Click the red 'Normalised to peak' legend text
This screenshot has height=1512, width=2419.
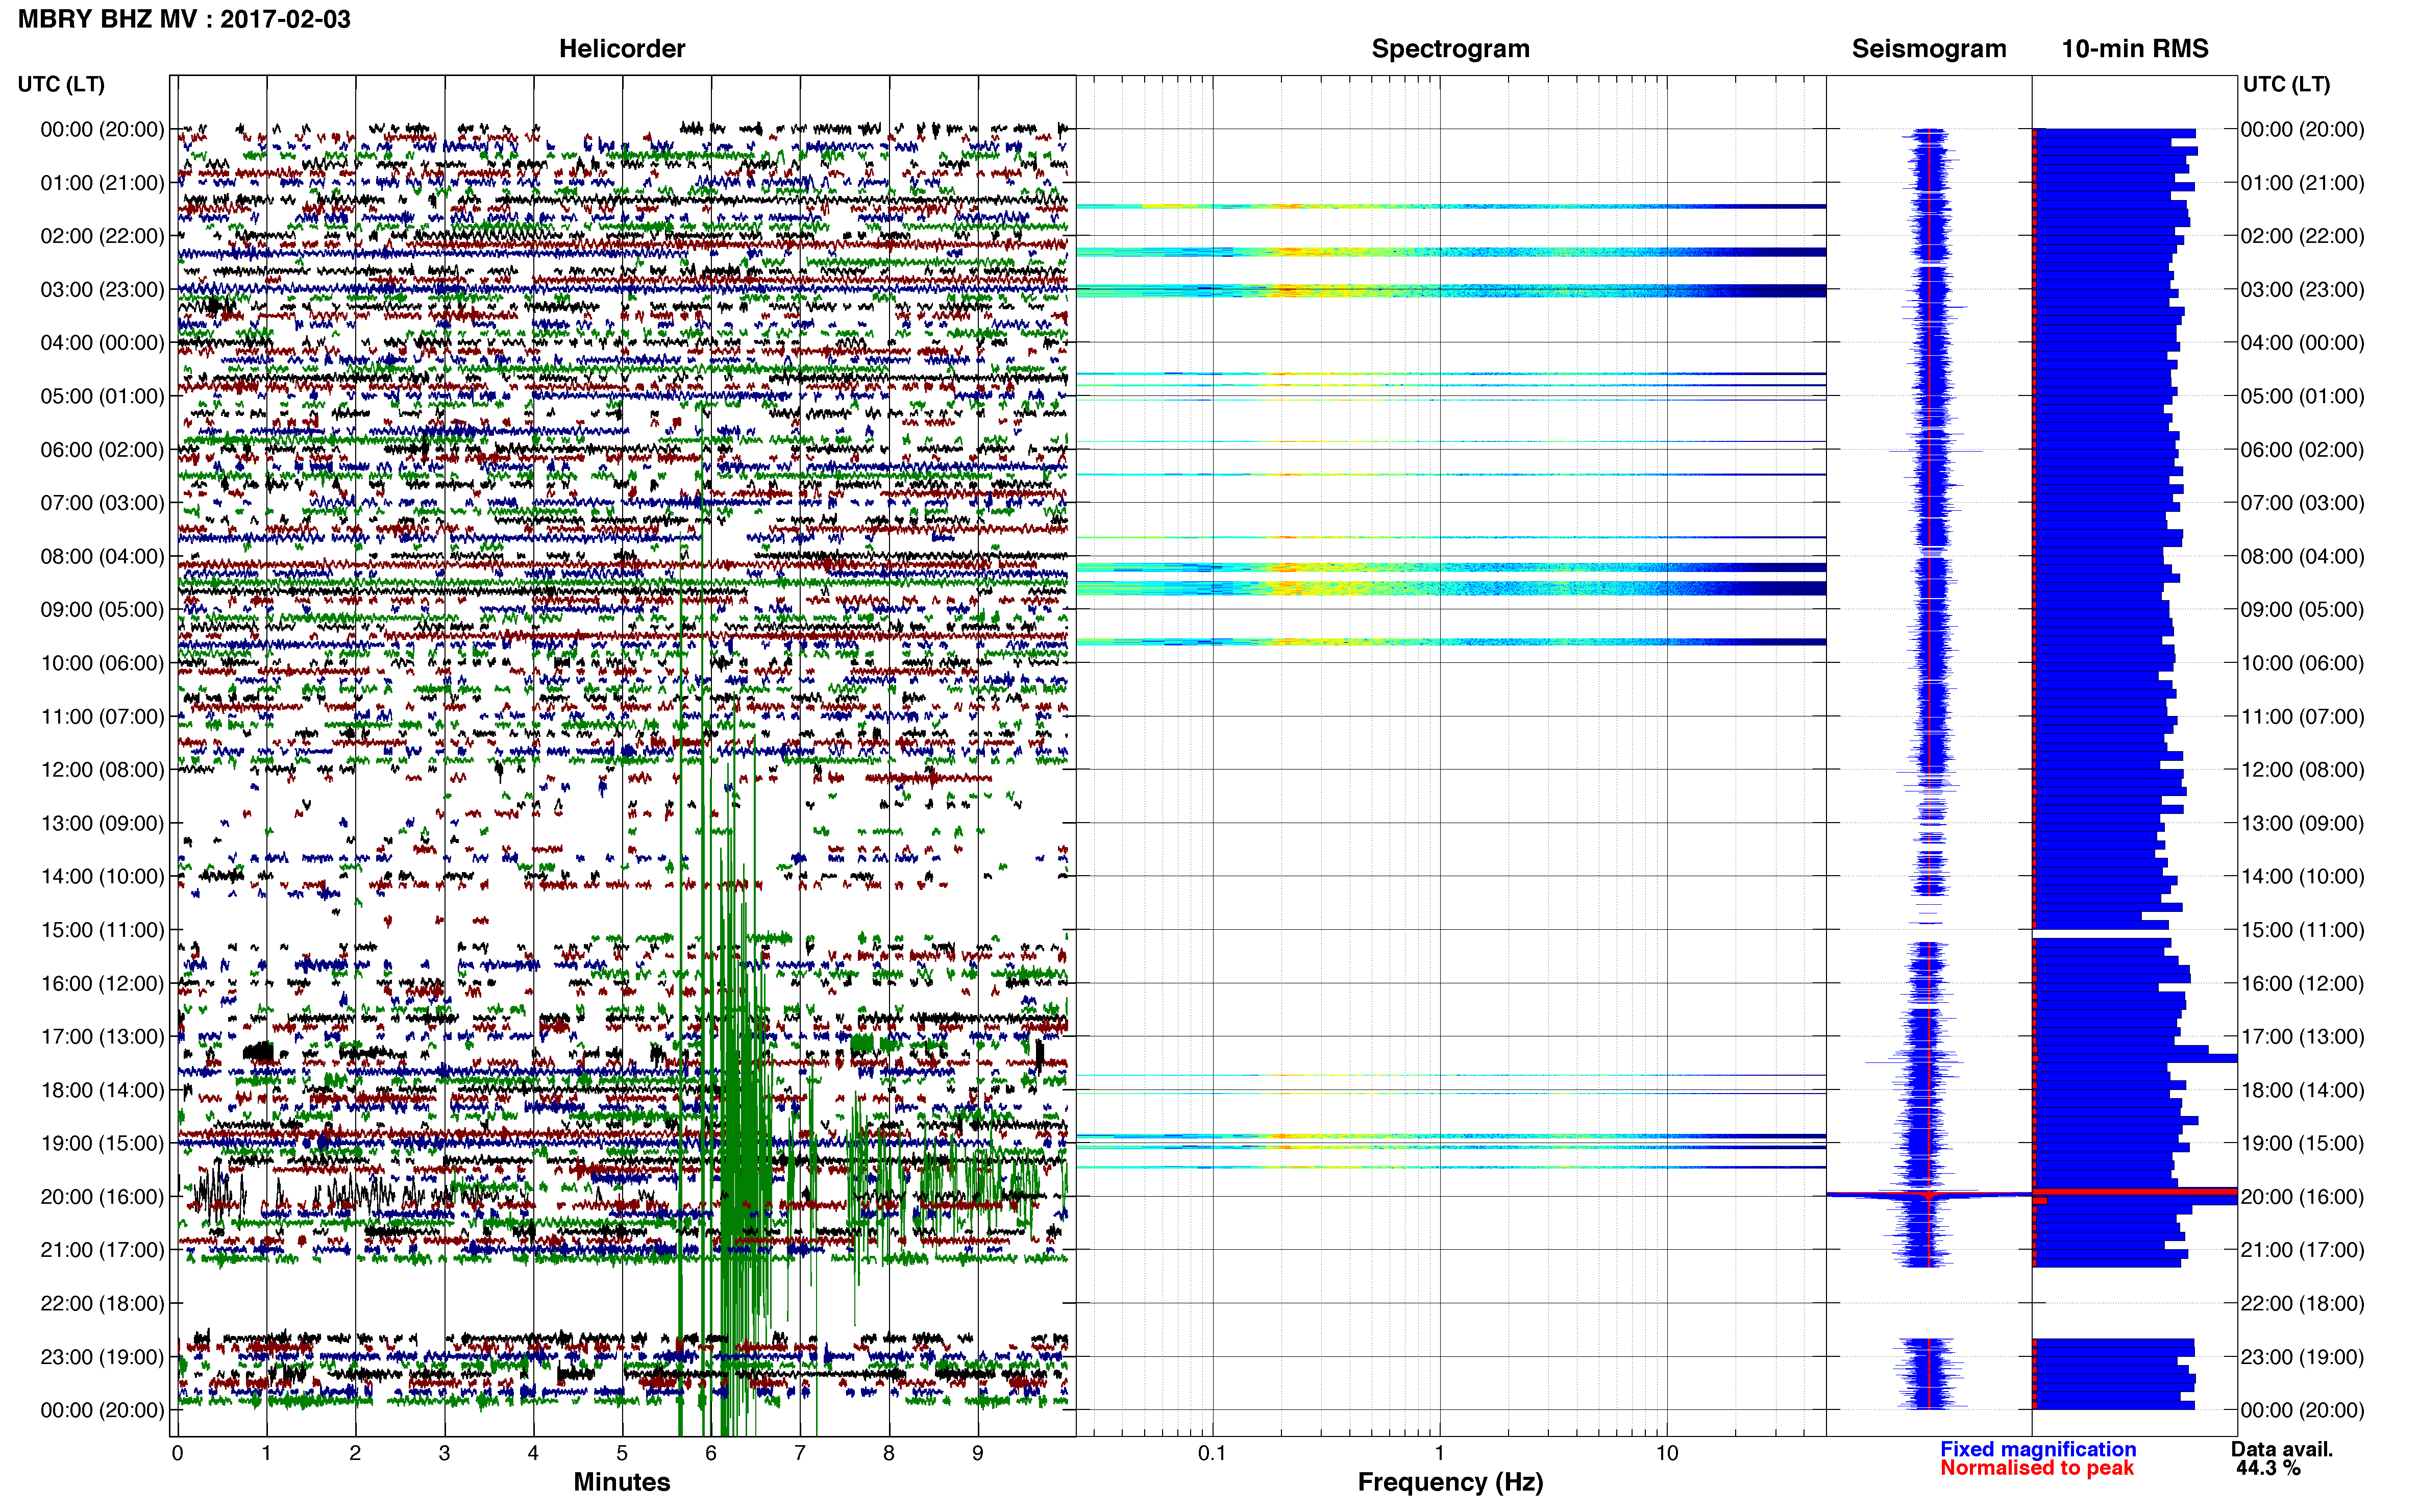[x=2037, y=1468]
